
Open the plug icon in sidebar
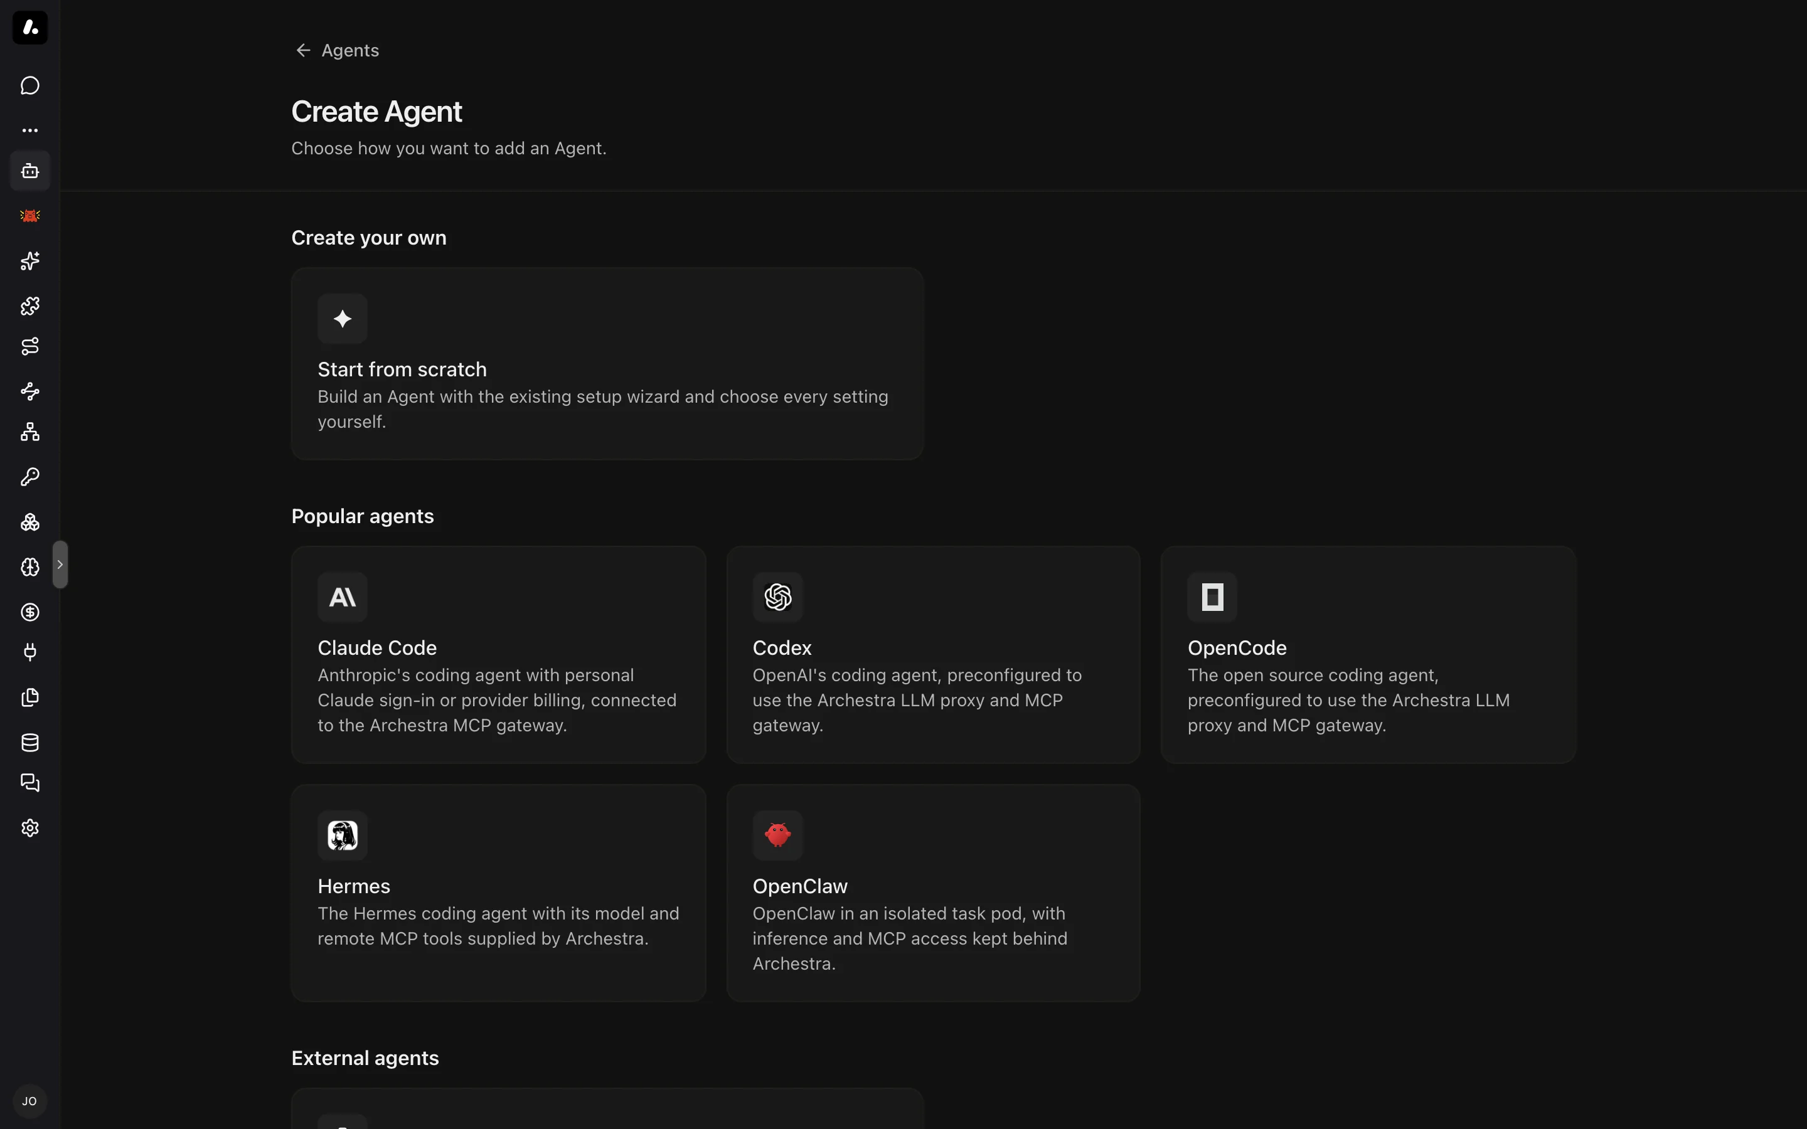pos(30,652)
